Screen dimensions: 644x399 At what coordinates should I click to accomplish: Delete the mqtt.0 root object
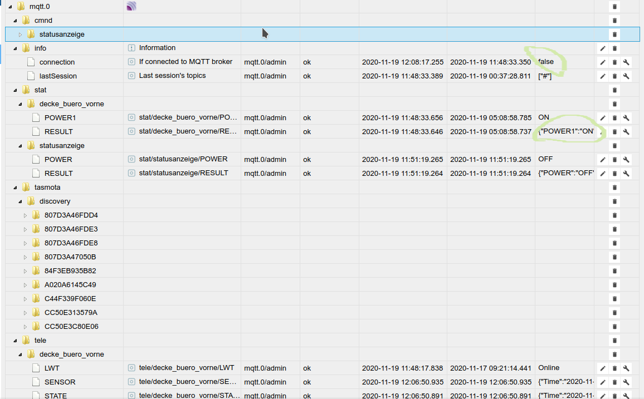click(x=614, y=7)
